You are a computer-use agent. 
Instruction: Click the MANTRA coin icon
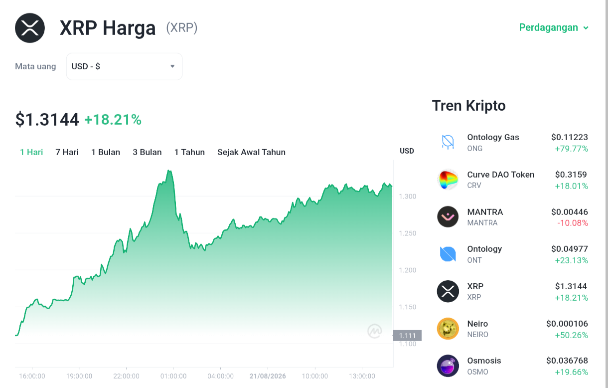click(x=448, y=217)
